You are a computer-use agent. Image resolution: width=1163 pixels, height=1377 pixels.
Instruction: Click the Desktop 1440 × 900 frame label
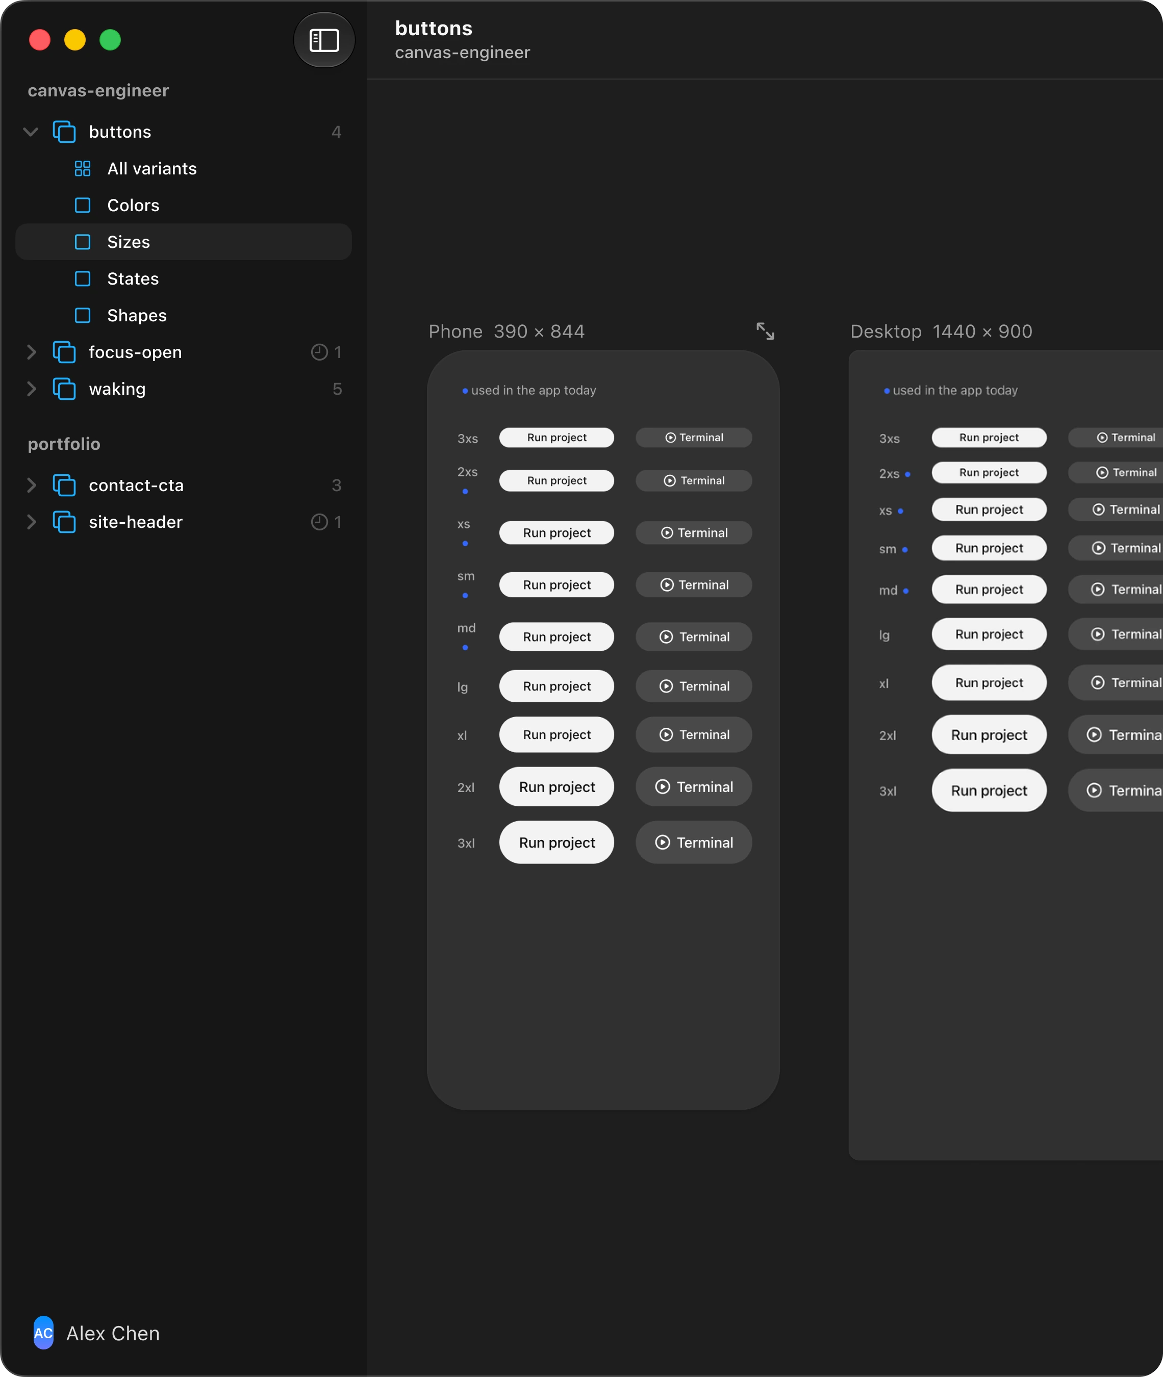pyautogui.click(x=941, y=331)
